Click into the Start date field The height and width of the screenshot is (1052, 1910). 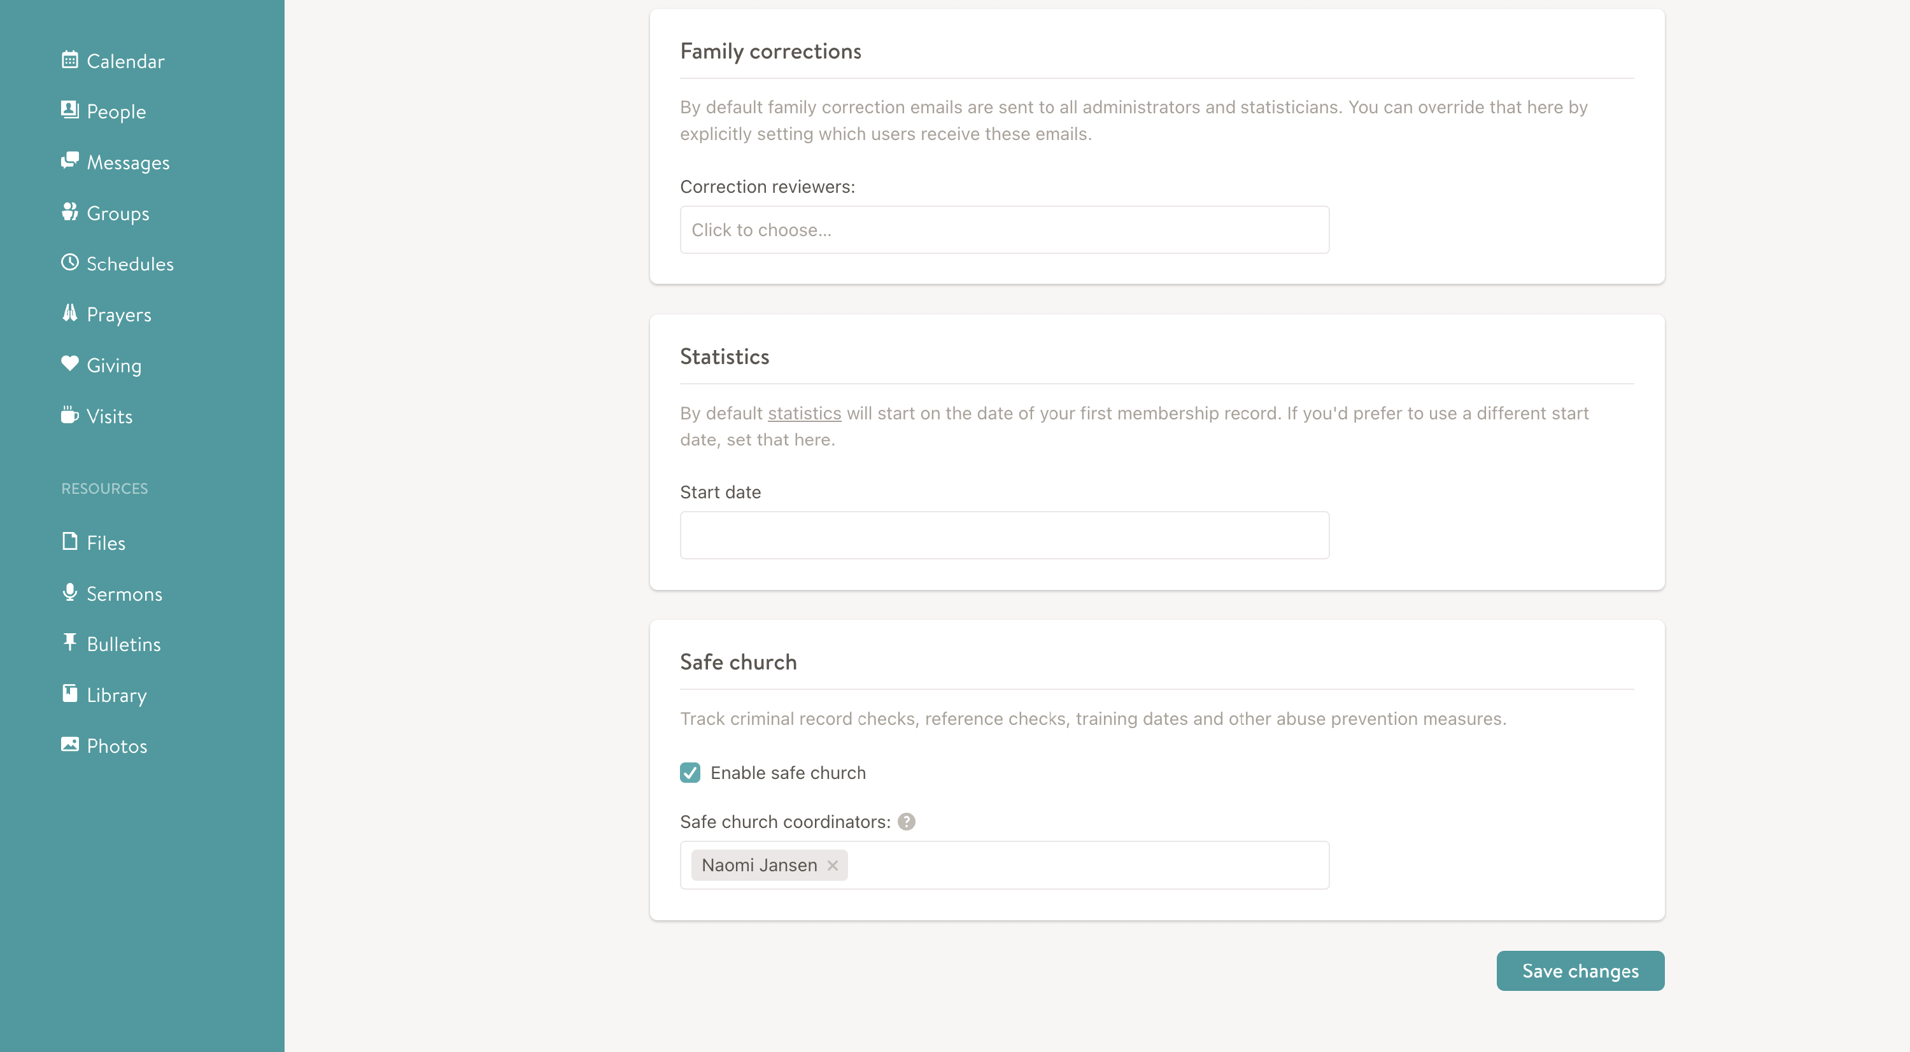pos(1004,535)
